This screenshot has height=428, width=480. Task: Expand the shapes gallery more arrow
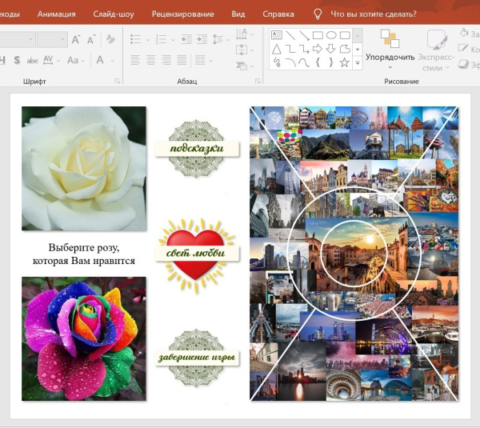[357, 62]
